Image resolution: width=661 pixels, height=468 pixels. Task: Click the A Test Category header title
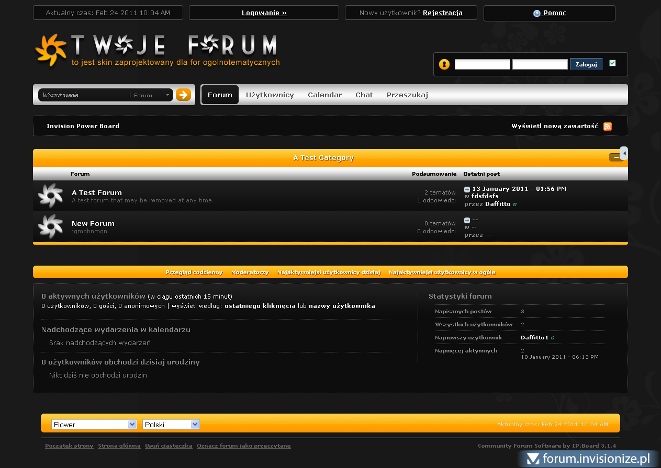tap(323, 158)
